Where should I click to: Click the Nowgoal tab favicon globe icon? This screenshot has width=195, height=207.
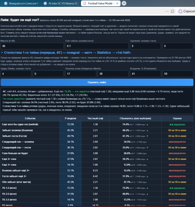click(x=6, y=3)
